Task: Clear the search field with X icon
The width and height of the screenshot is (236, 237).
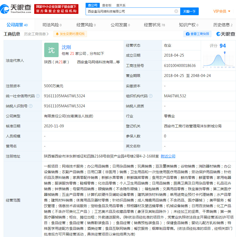Action: [176, 11]
